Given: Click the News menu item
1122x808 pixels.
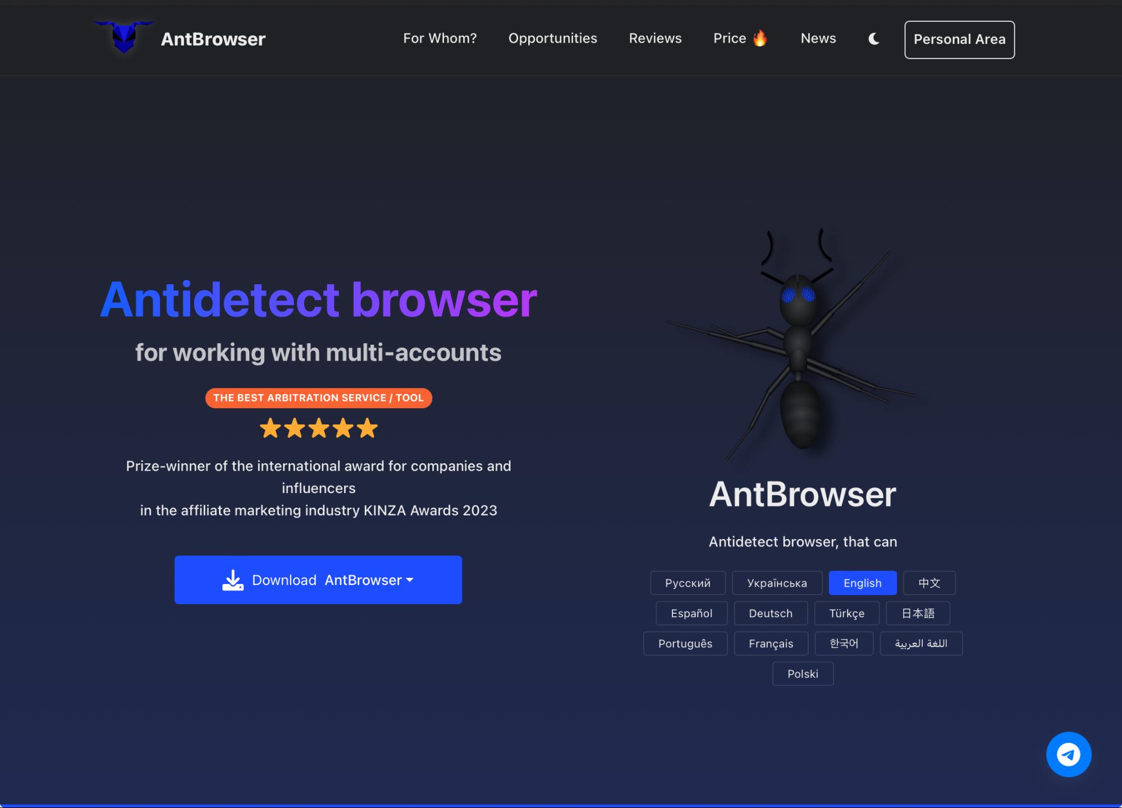Looking at the screenshot, I should point(818,39).
